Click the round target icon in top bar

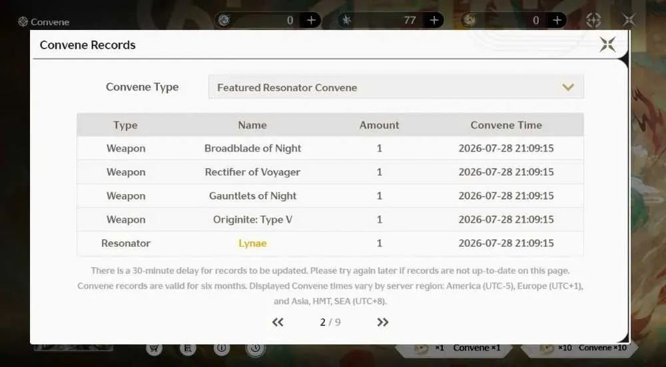click(593, 20)
